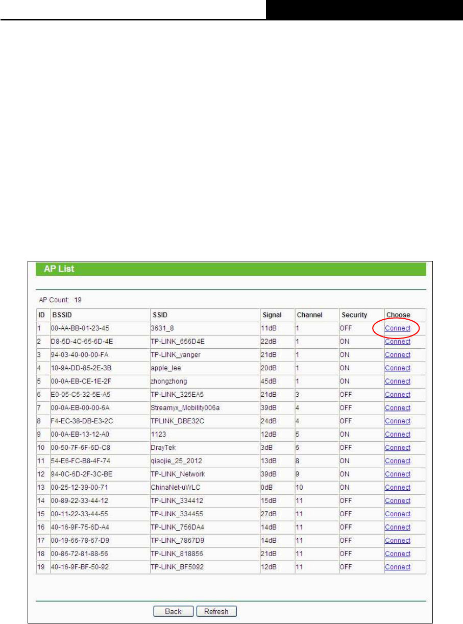The height and width of the screenshot is (624, 463).
Task: Refresh the AP list
Action: [217, 612]
